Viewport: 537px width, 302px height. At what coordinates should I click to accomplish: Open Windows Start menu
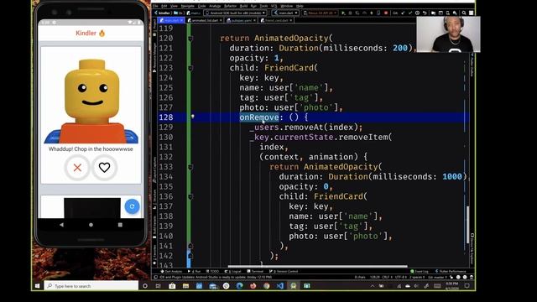tap(37, 285)
